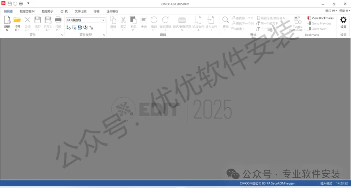The width and height of the screenshot is (351, 188).
Task: Switch to the 数控功能 N tab
Action: pos(27,11)
